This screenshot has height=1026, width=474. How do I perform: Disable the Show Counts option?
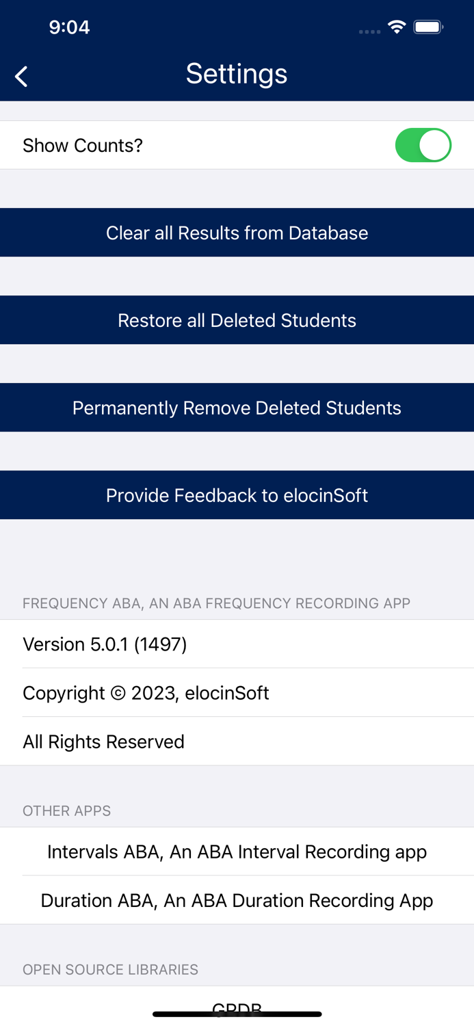[x=423, y=144]
